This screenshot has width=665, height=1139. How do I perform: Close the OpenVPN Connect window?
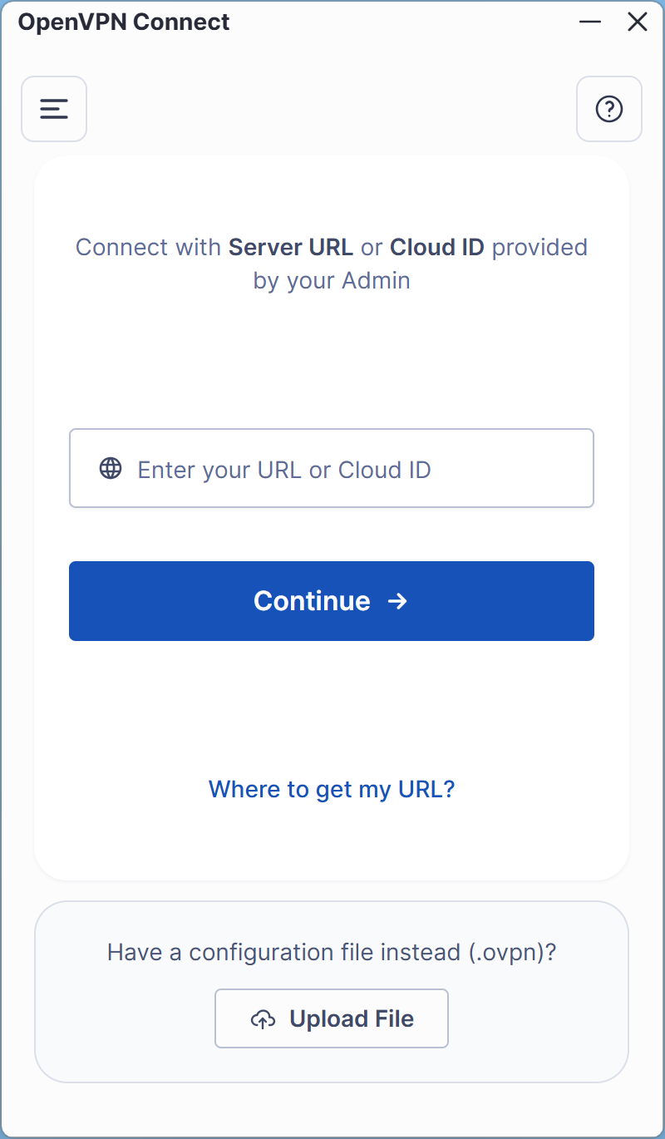point(638,22)
